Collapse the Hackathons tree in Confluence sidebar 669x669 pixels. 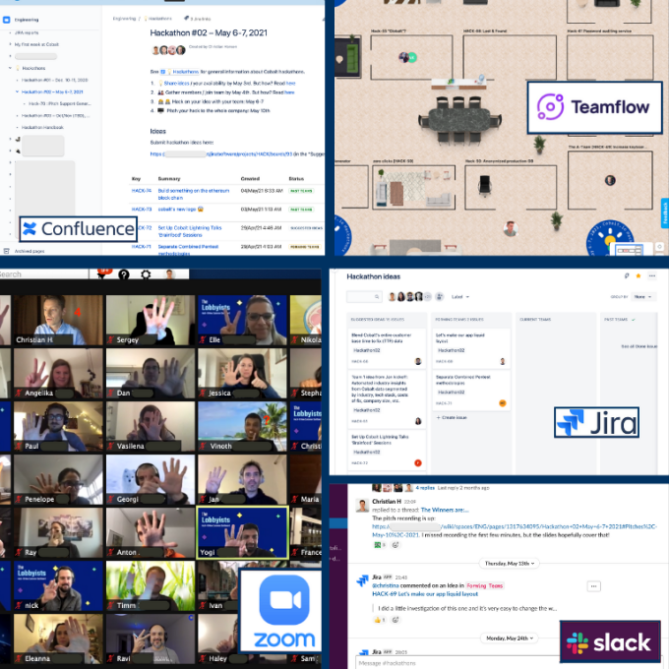[x=10, y=68]
